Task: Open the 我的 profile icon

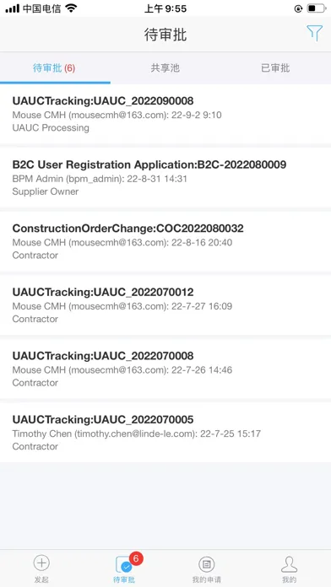Action: pyautogui.click(x=289, y=563)
